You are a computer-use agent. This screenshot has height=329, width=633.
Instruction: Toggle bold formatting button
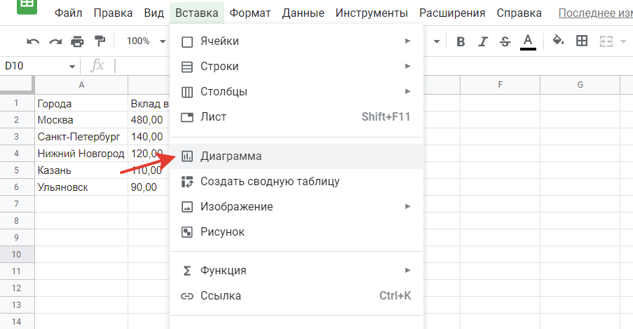(461, 41)
